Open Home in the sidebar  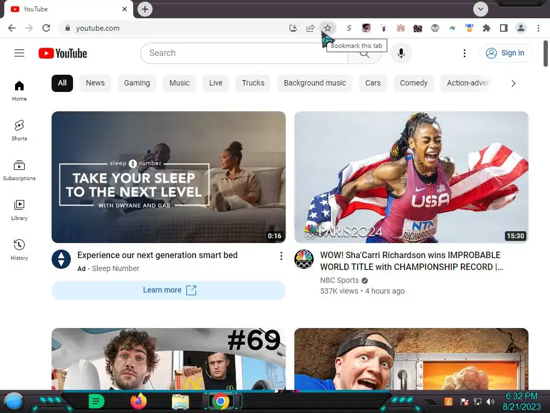pos(19,91)
